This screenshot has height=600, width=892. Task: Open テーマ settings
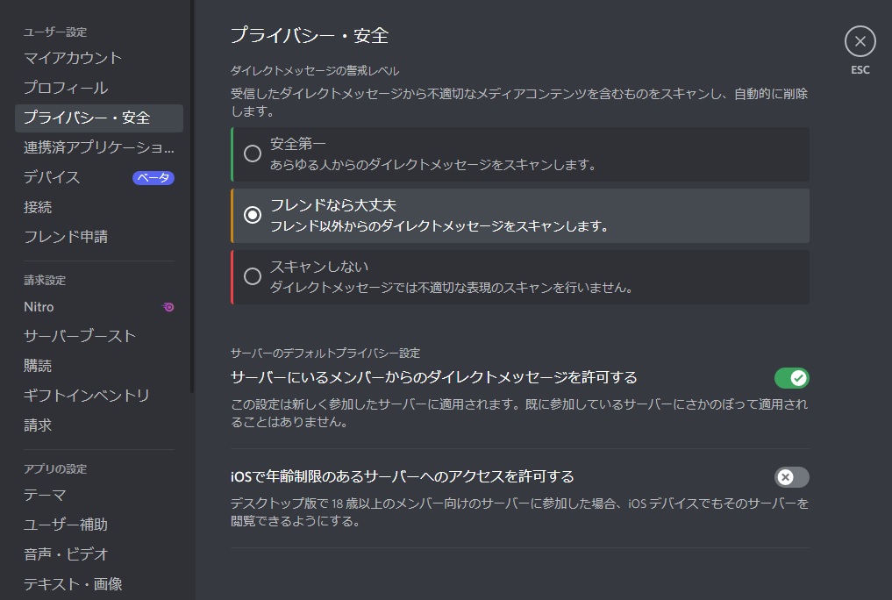tap(45, 496)
